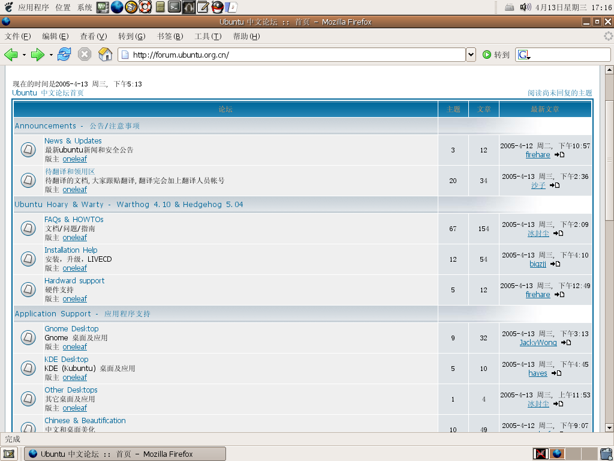Expand the URL bar history dropdown
Screen dimensions: 614x461
471,55
